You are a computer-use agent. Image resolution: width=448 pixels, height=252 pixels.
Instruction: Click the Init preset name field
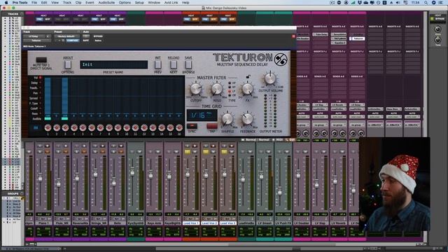tap(113, 64)
